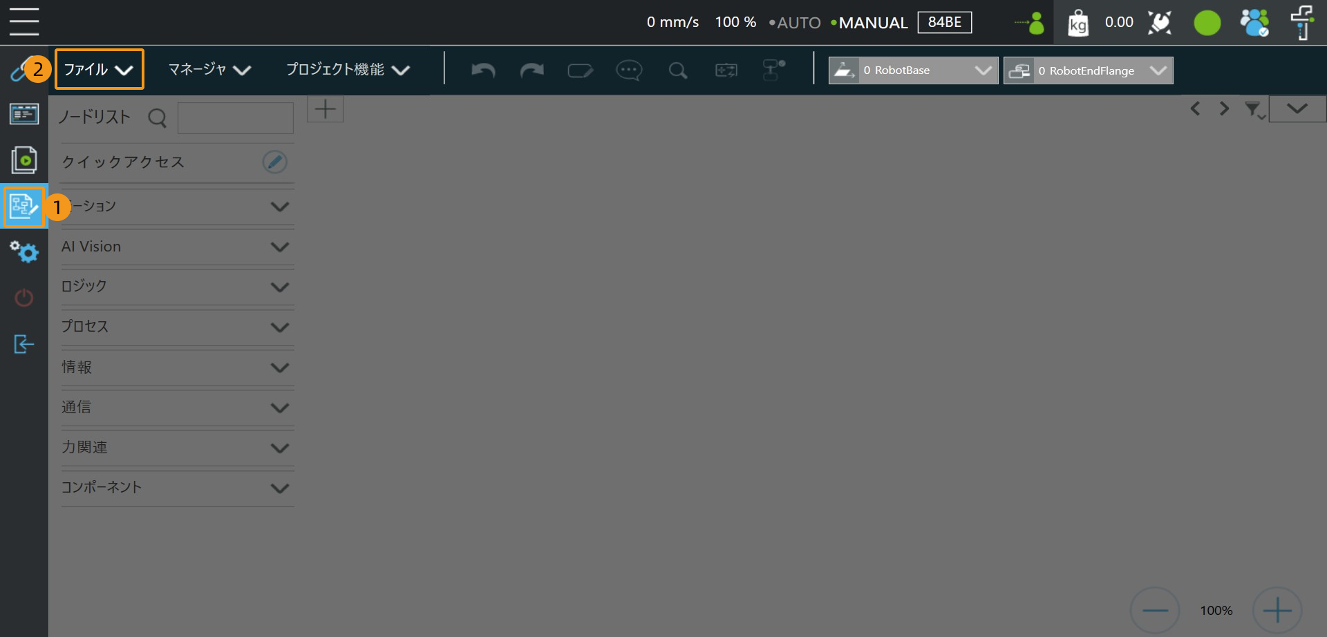Switch to AUTO mode
Screen dimensions: 1327x637
point(795,23)
